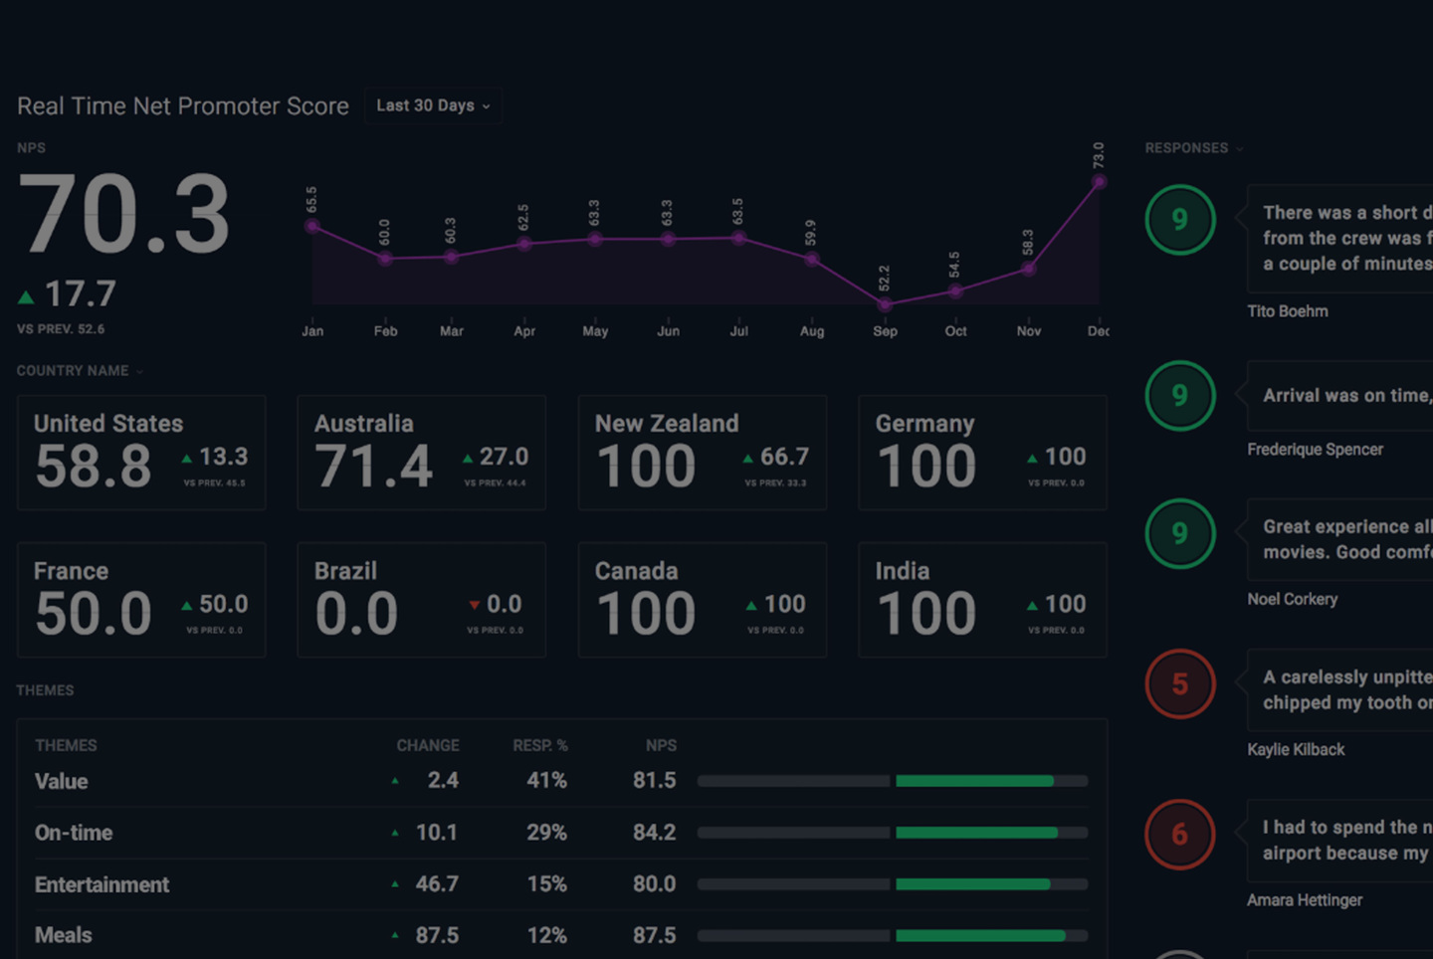
Task: Select the Meals theme row
Action: point(561,935)
